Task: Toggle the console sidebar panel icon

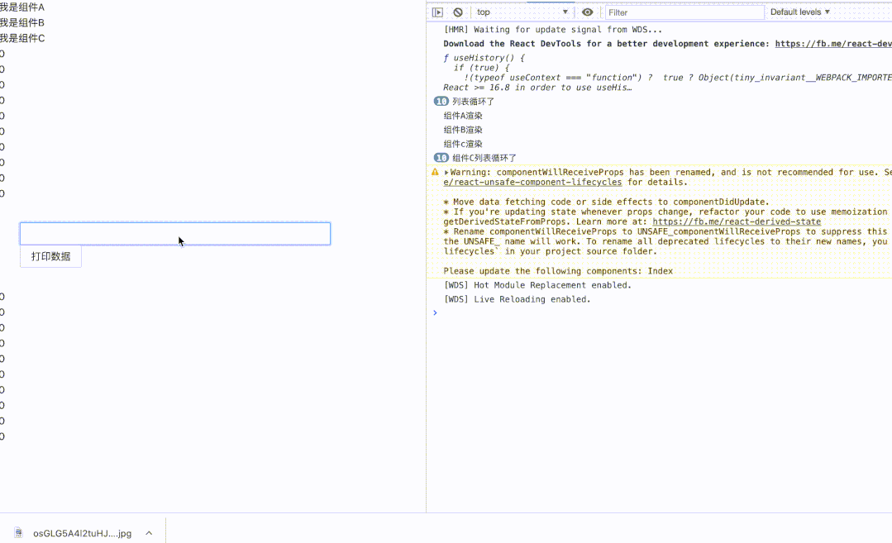Action: point(436,12)
